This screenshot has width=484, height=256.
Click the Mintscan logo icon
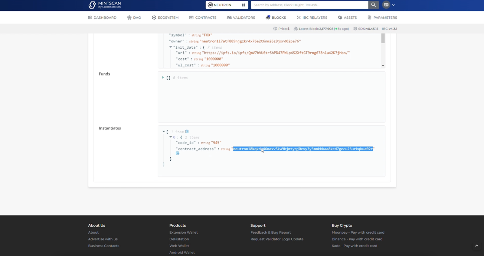[x=92, y=5]
